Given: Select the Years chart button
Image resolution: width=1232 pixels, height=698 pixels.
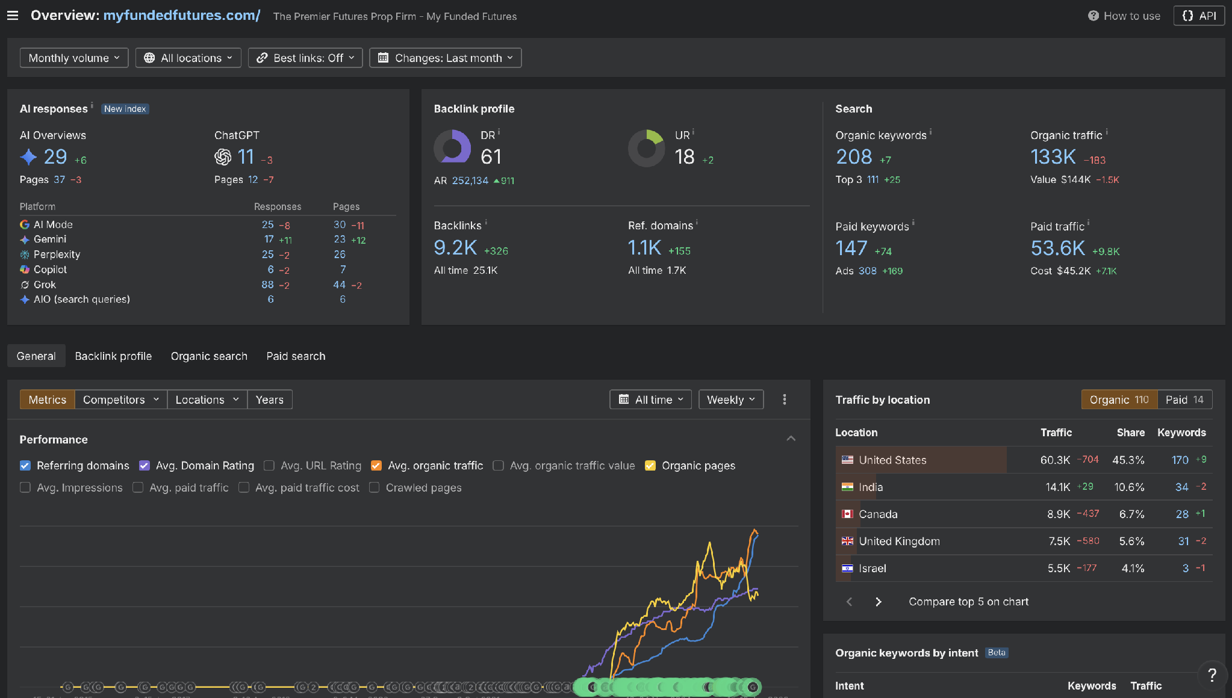Looking at the screenshot, I should pos(269,400).
